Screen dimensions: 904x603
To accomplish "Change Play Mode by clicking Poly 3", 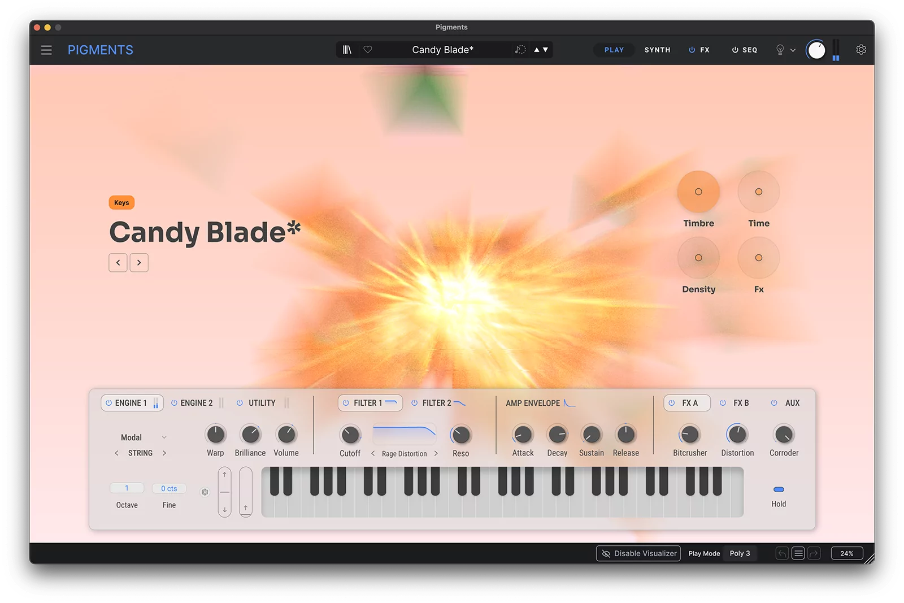I will coord(740,553).
